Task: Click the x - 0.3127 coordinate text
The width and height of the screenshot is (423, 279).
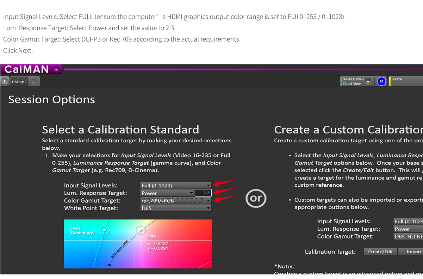Action: click(x=158, y=243)
